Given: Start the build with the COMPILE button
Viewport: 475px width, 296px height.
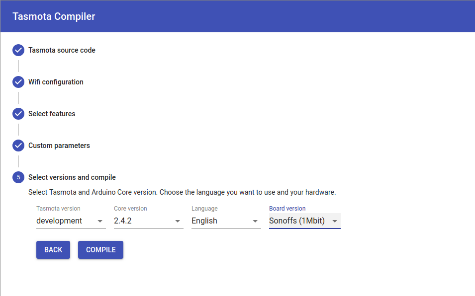Looking at the screenshot, I should (100, 250).
